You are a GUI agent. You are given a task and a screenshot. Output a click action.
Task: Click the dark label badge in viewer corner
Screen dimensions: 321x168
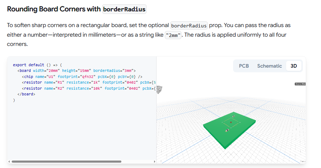tap(300, 84)
